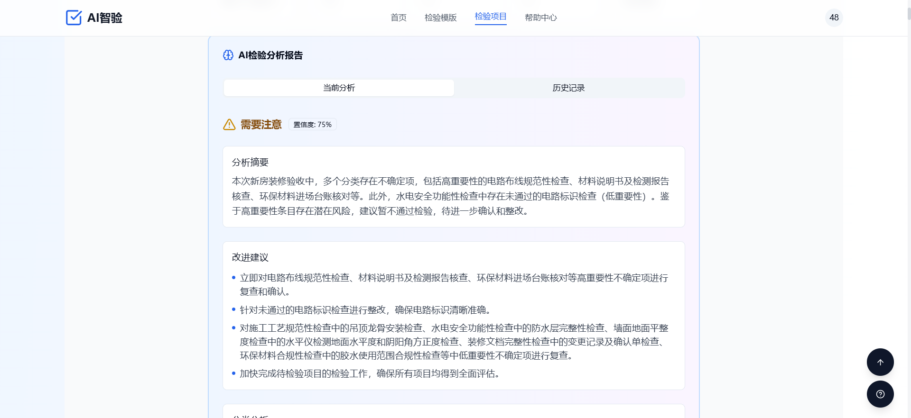Switch to the 历史记录 tab
This screenshot has height=418, width=911.
[x=568, y=88]
